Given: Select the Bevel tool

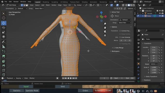Looking at the screenshot, I should (x=4, y=66).
